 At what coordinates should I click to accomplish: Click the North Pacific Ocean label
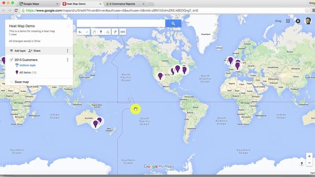pyautogui.click(x=126, y=77)
